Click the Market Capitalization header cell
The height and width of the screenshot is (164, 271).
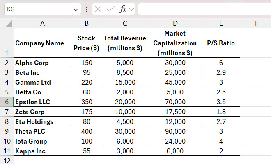[x=175, y=43]
